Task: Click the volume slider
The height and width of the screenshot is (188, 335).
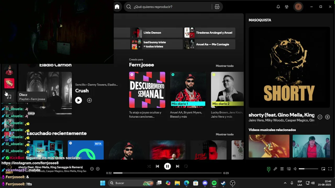Action: [x=308, y=169]
